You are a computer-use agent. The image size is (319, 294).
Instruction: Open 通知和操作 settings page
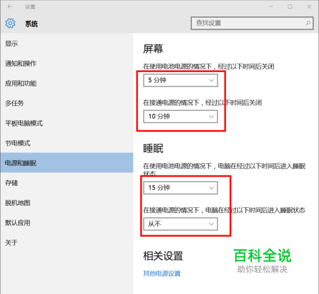(x=66, y=63)
